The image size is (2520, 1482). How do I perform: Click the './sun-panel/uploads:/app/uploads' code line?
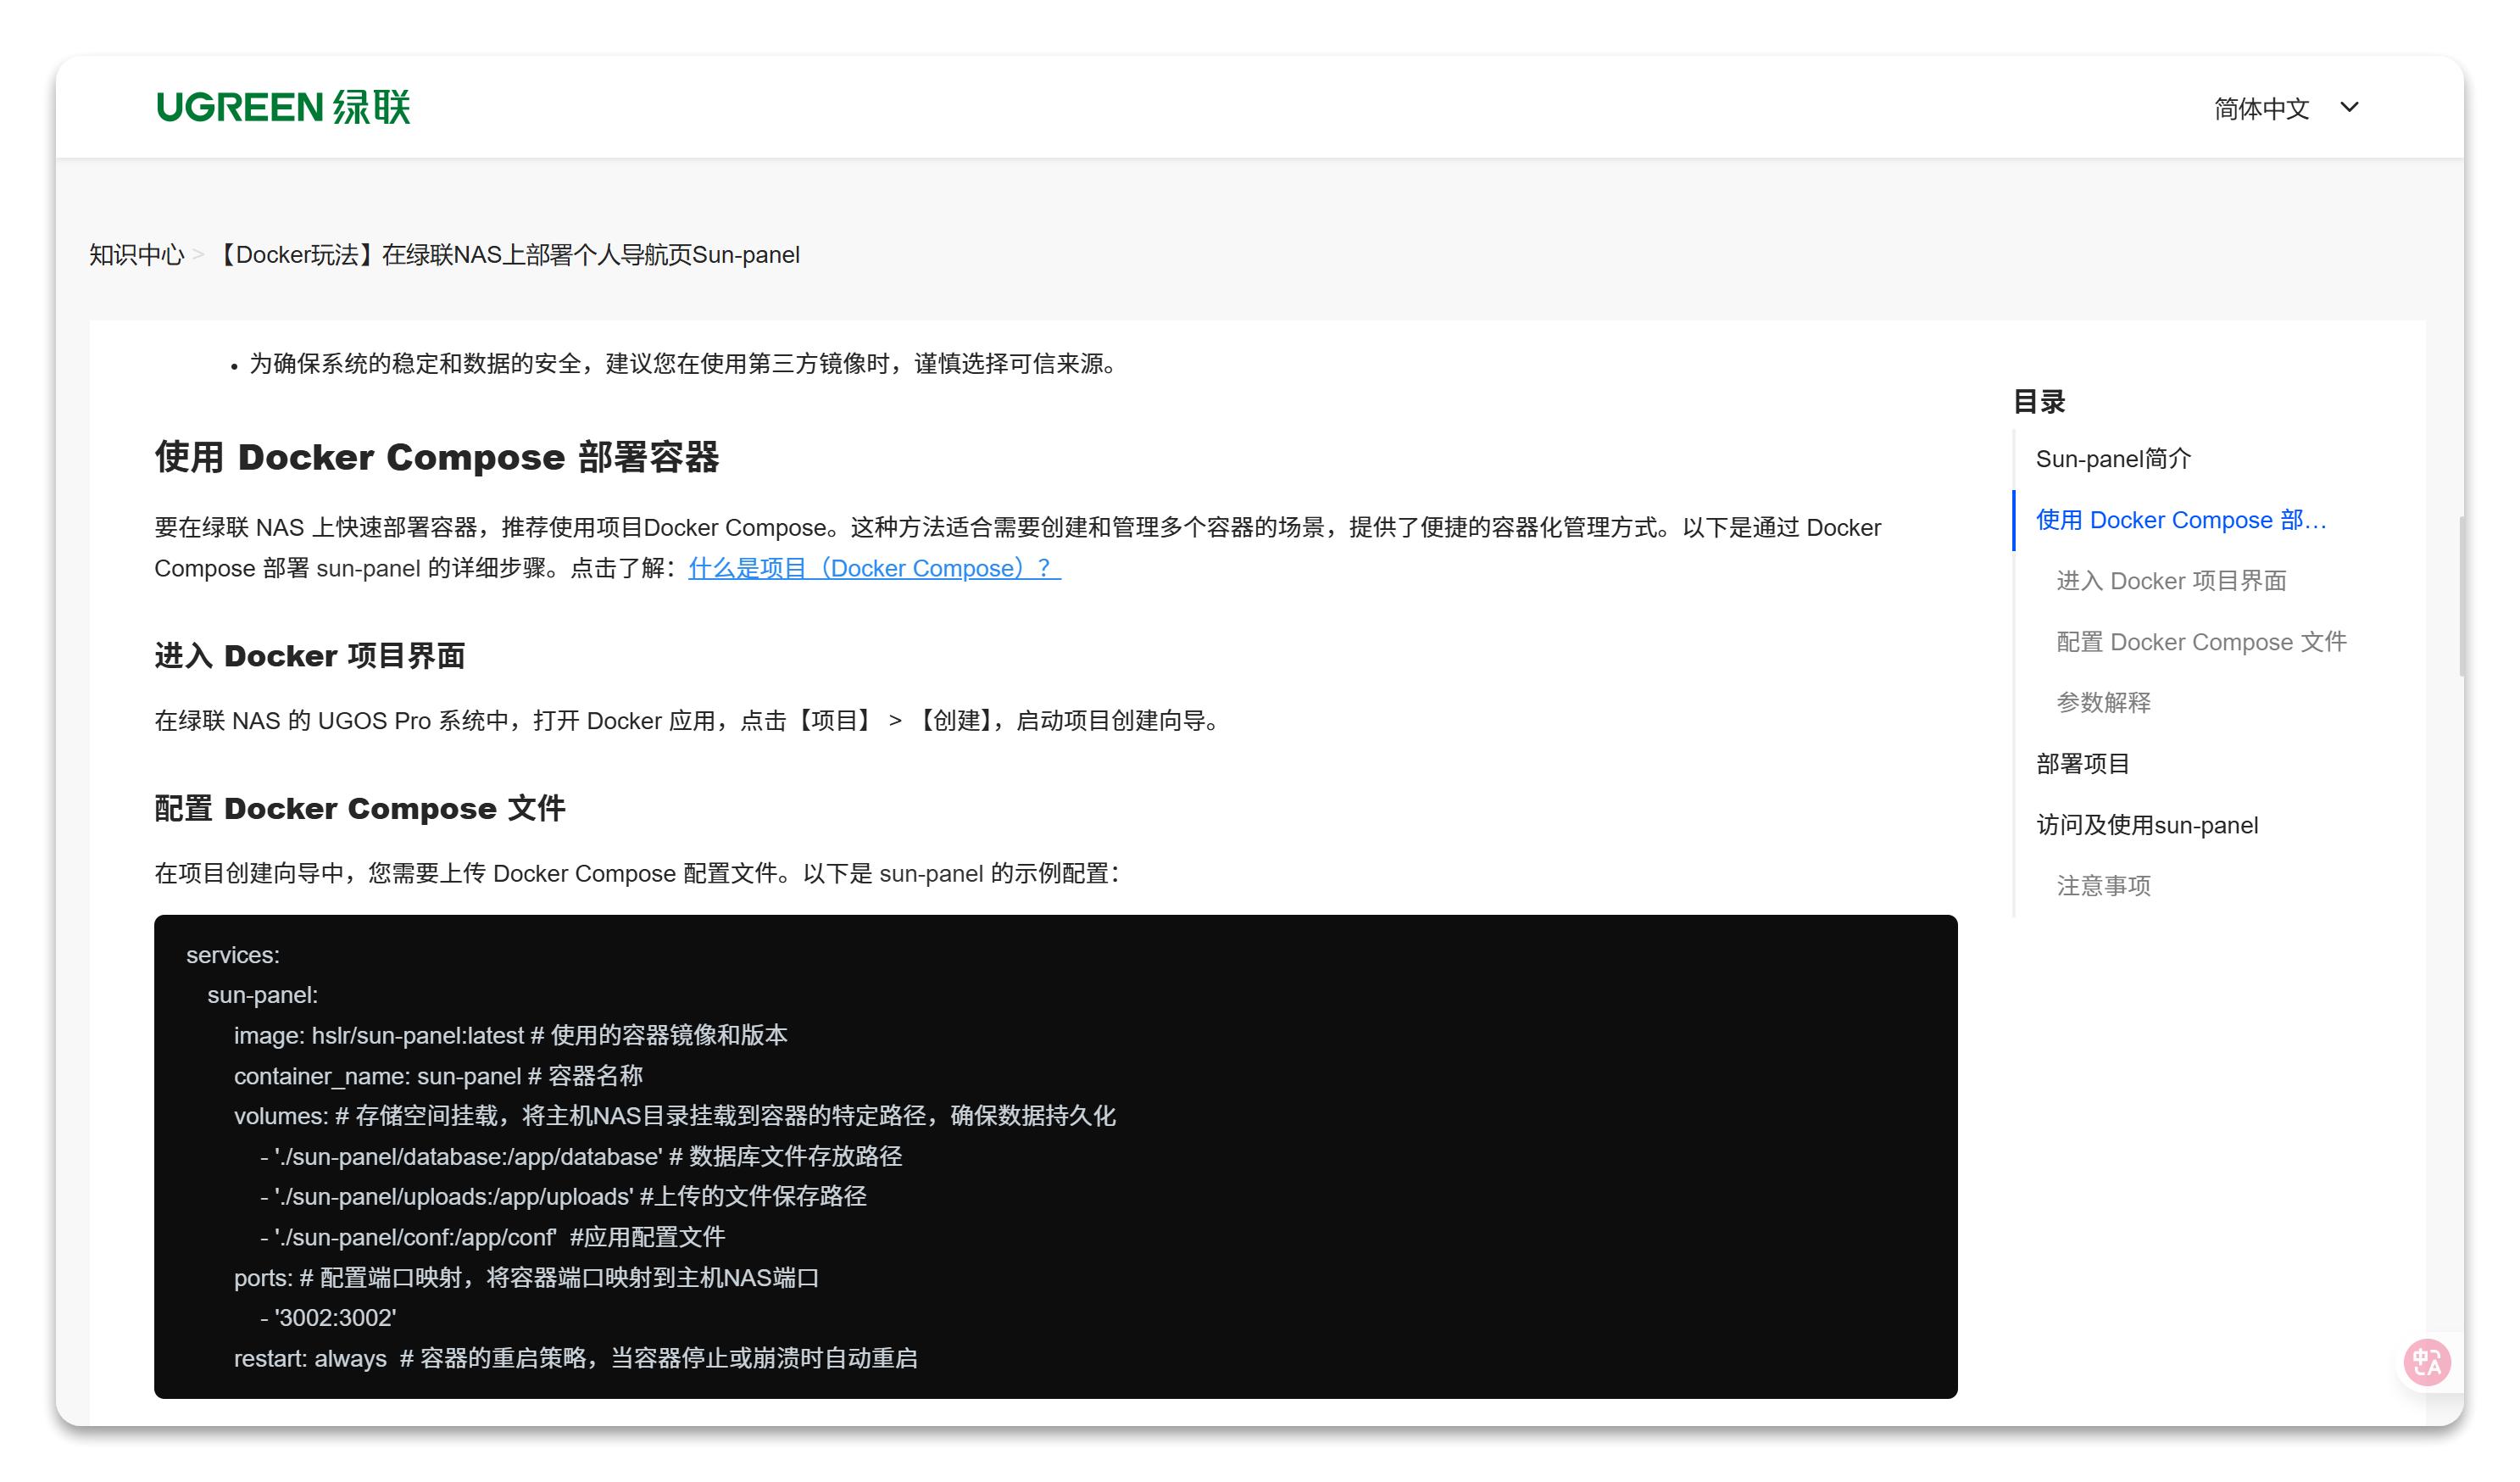pos(563,1197)
